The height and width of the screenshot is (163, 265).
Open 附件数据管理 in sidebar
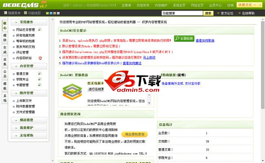point(25,107)
